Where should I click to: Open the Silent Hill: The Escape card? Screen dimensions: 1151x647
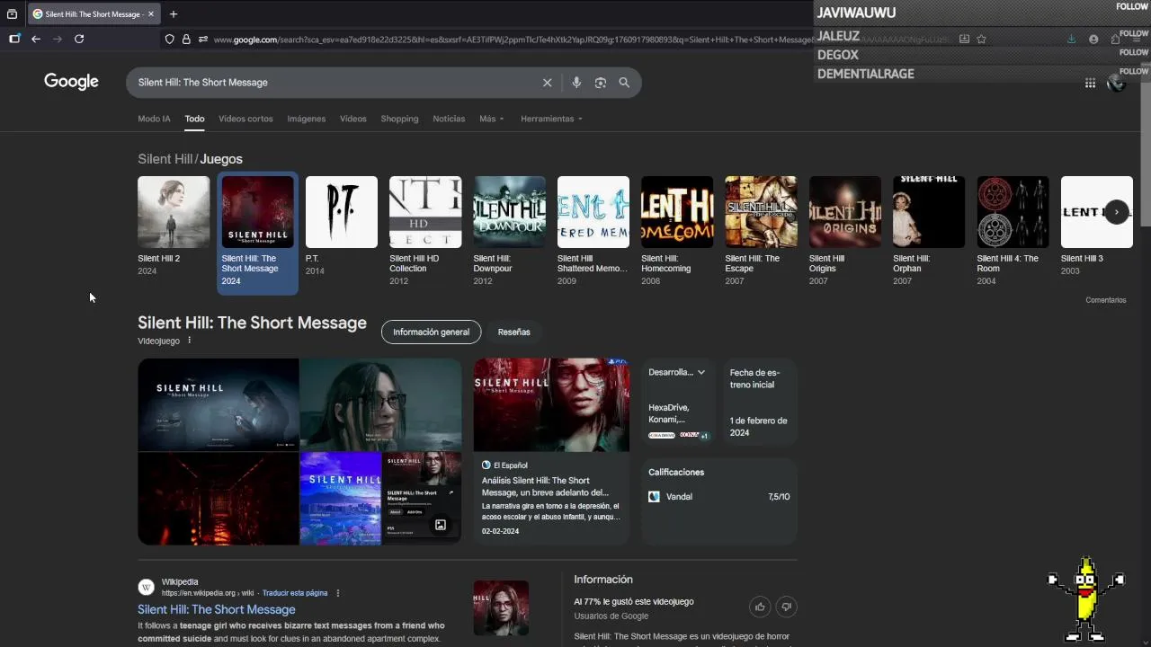[761, 230]
